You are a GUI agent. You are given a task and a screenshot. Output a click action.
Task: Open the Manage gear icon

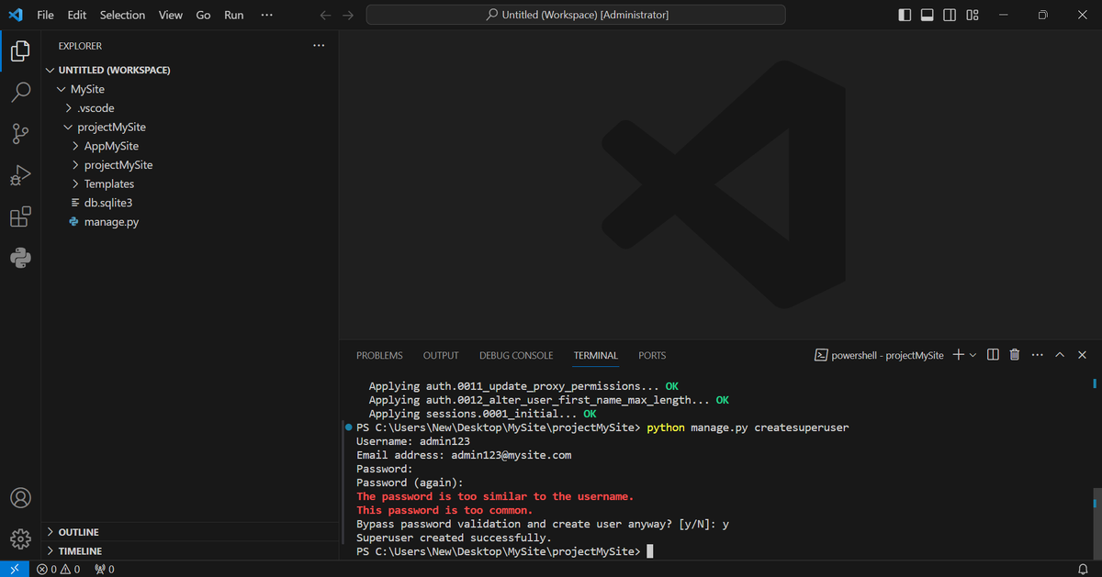(20, 538)
